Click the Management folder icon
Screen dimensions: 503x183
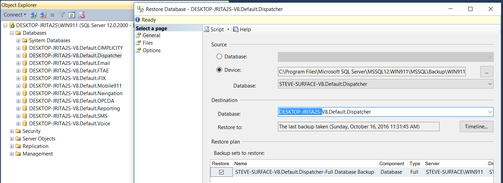[19, 154]
